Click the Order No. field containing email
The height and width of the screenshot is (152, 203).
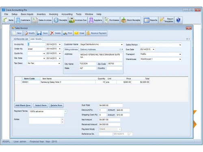tap(36, 49)
